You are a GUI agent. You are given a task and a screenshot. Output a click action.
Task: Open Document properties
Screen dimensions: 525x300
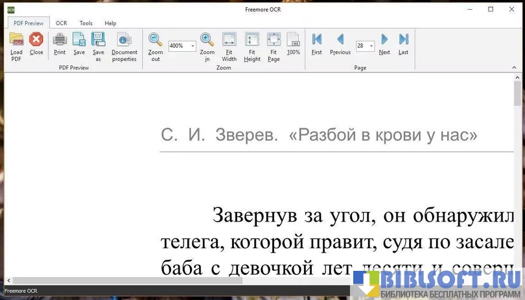pos(124,41)
